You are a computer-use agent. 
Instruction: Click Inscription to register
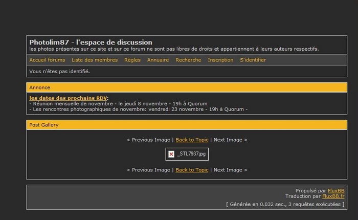coord(220,60)
